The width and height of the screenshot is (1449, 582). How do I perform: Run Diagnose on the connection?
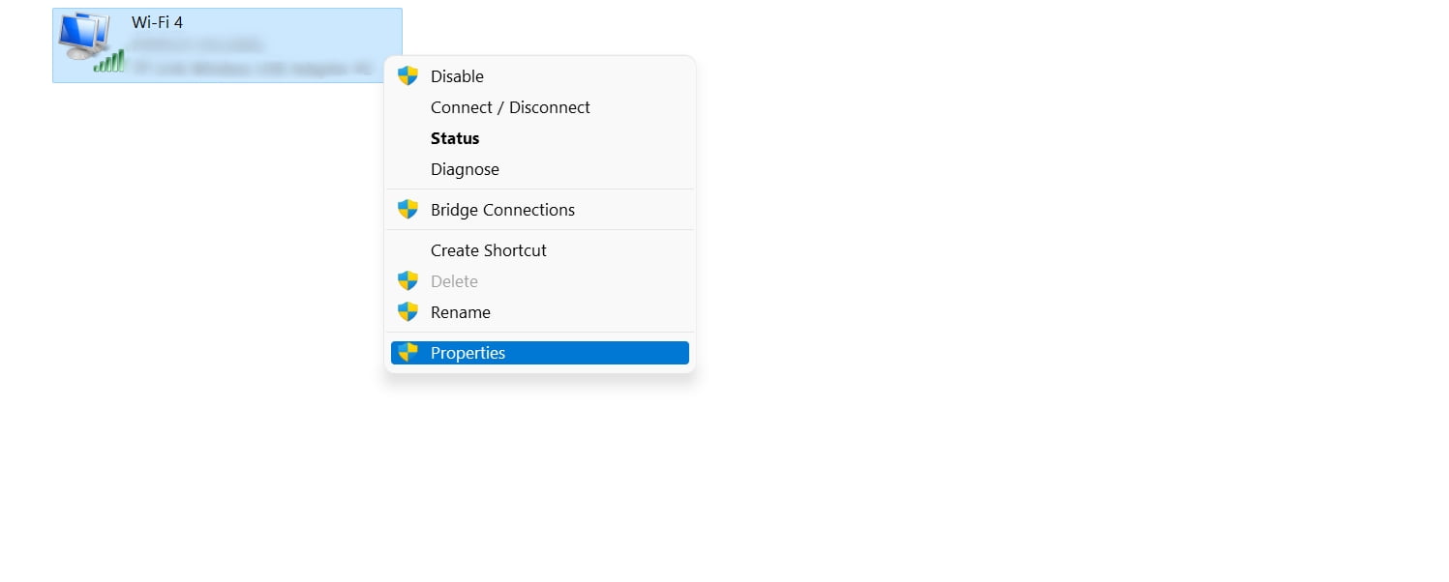point(465,169)
